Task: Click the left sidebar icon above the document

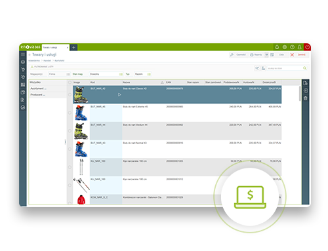Action: click(23, 92)
